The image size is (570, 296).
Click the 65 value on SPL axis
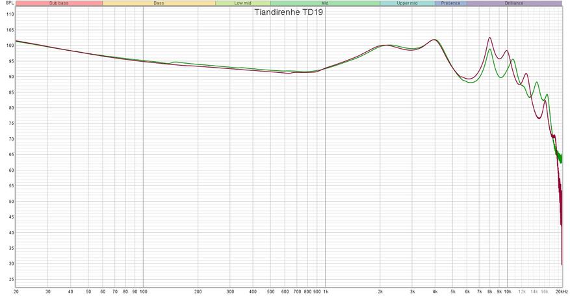[x=11, y=155]
